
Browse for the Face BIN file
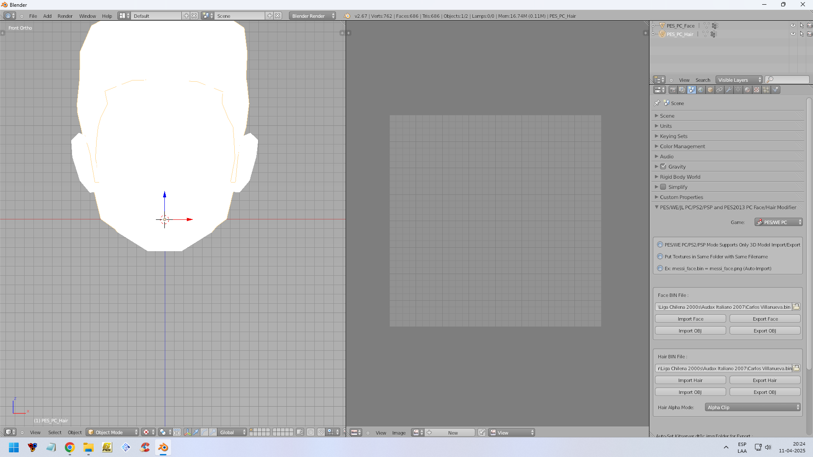click(x=796, y=307)
